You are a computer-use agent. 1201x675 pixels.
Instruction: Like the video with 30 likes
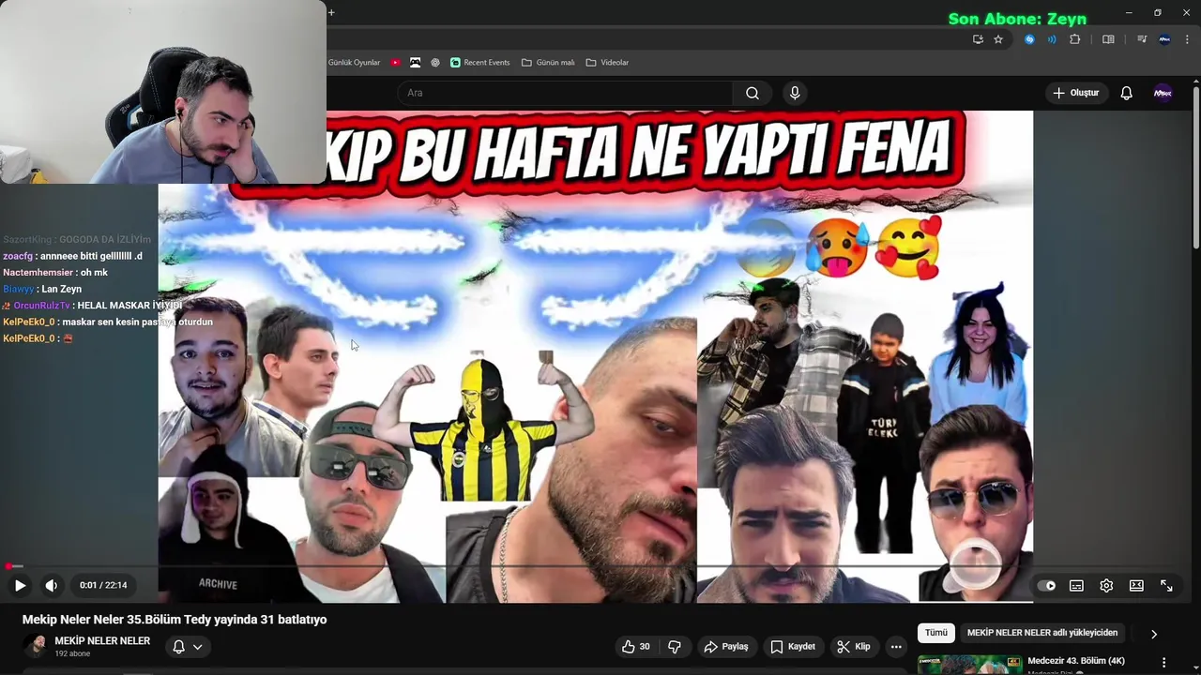(x=636, y=646)
